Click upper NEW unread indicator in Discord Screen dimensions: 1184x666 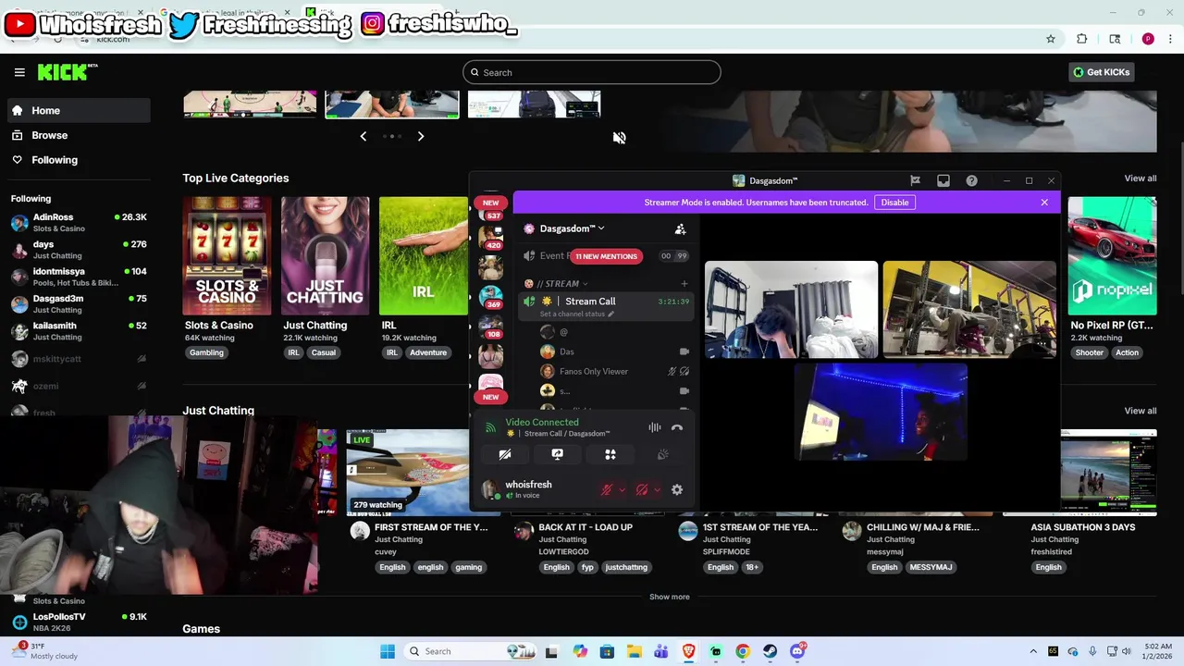click(490, 203)
